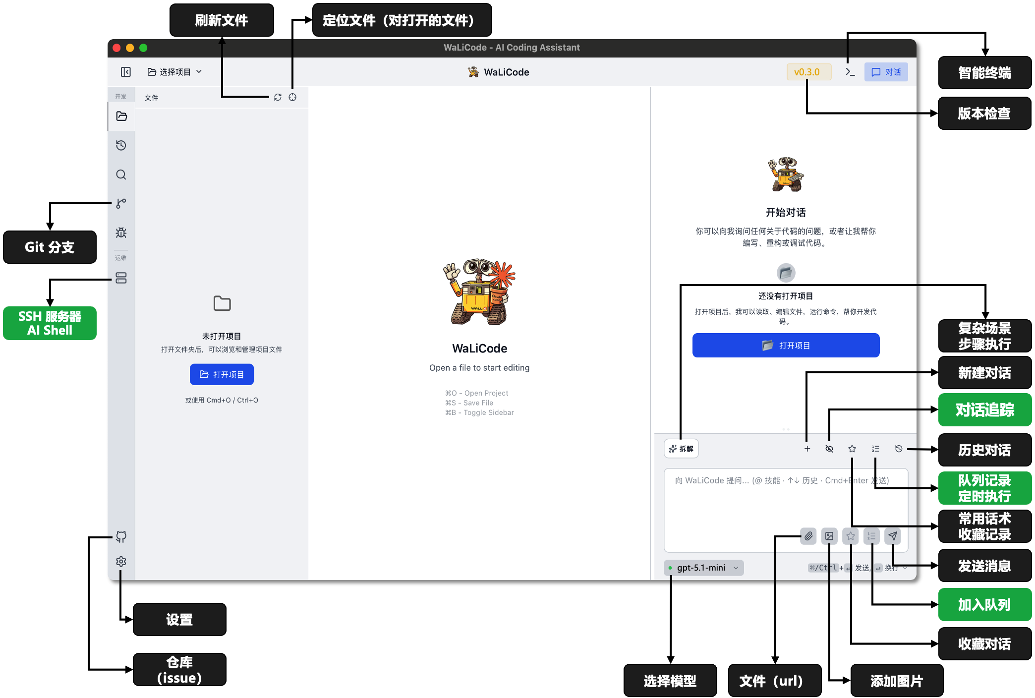1035x698 pixels.
Task: Open the GitHub repository icon
Action: [121, 536]
